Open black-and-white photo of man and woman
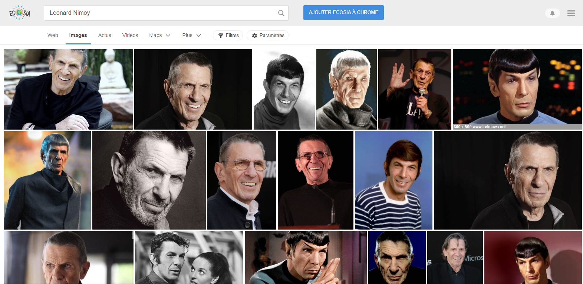The image size is (583, 284). coord(189,257)
